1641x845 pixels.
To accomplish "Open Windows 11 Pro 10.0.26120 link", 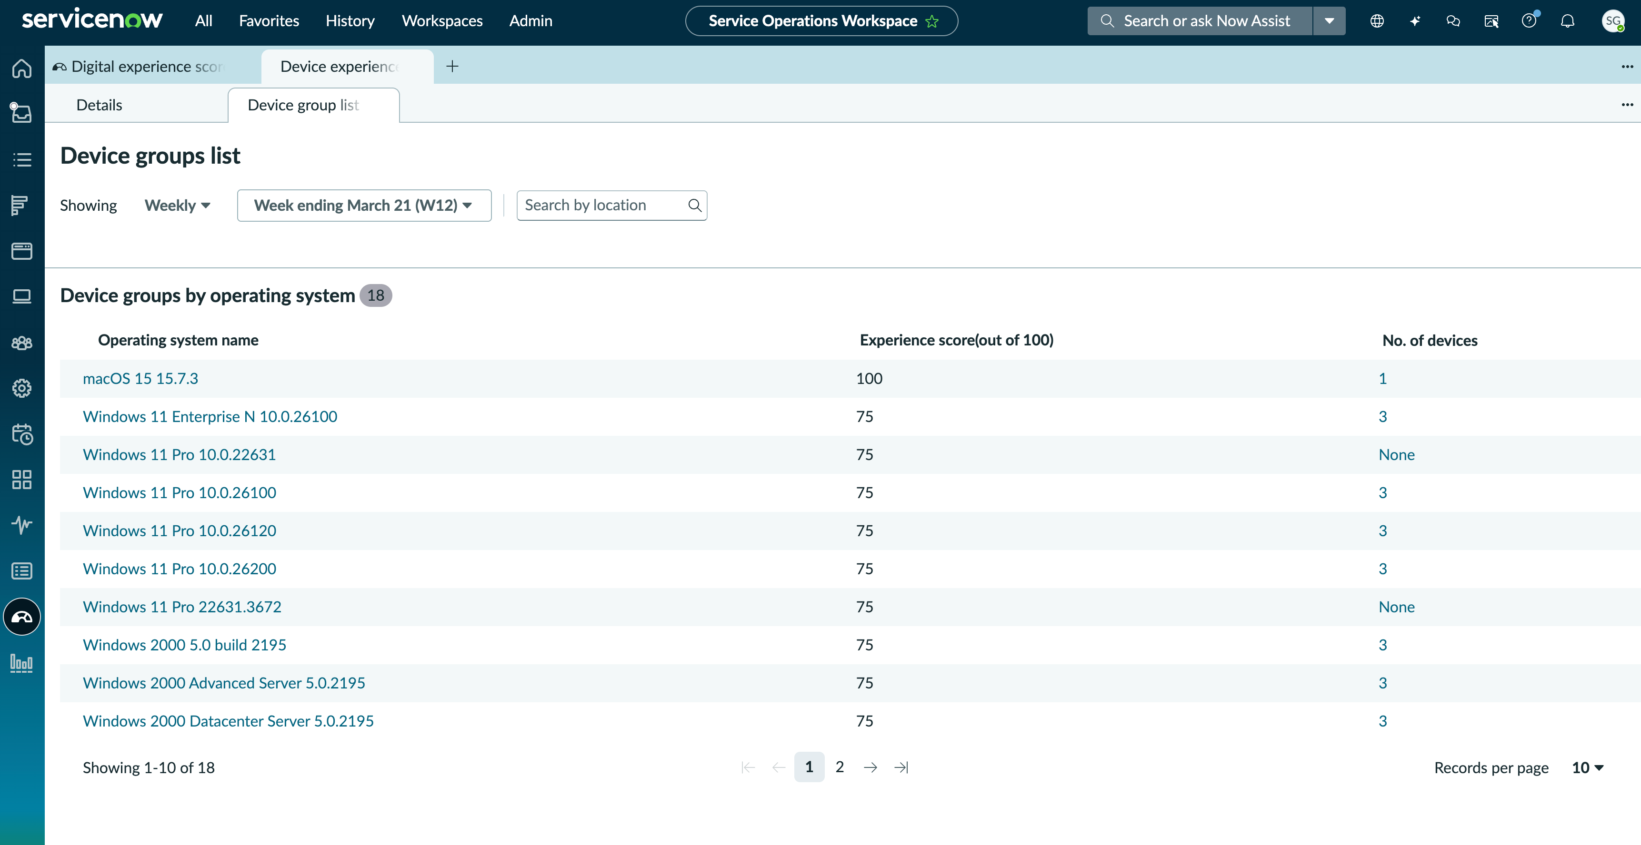I will (179, 531).
